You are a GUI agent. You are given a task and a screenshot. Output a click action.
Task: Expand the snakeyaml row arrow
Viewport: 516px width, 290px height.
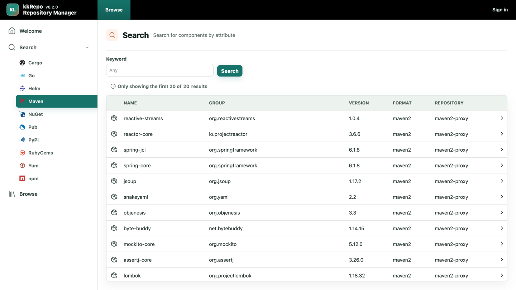tap(502, 197)
